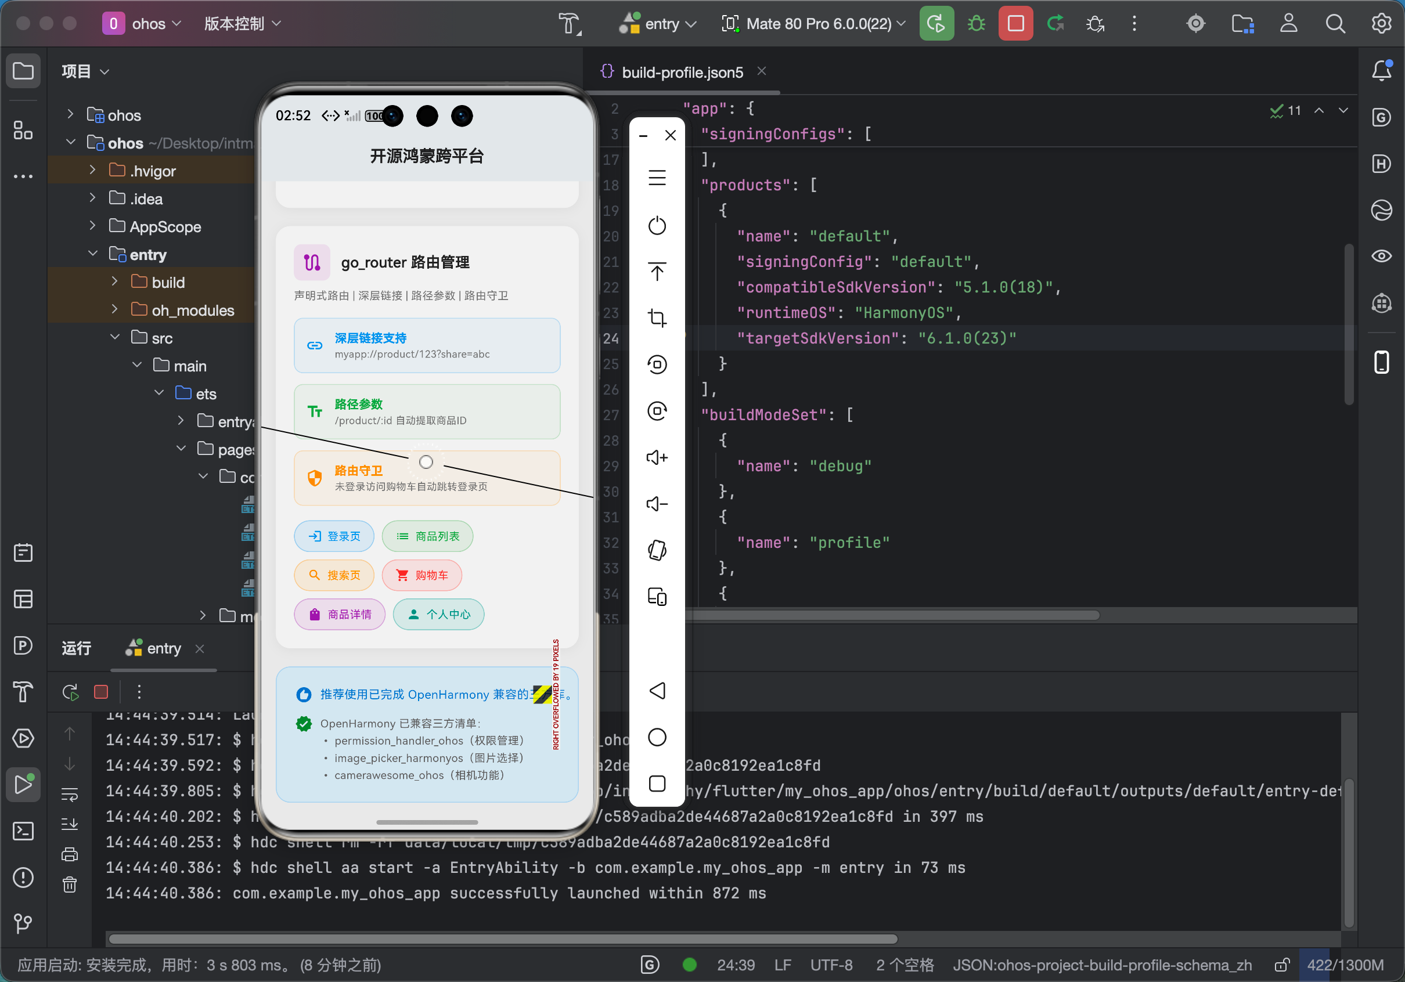Viewport: 1405px width, 982px height.
Task: Collapse the entry module folder
Action: (93, 253)
